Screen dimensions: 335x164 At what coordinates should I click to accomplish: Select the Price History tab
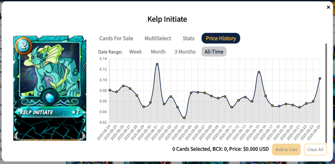click(221, 38)
